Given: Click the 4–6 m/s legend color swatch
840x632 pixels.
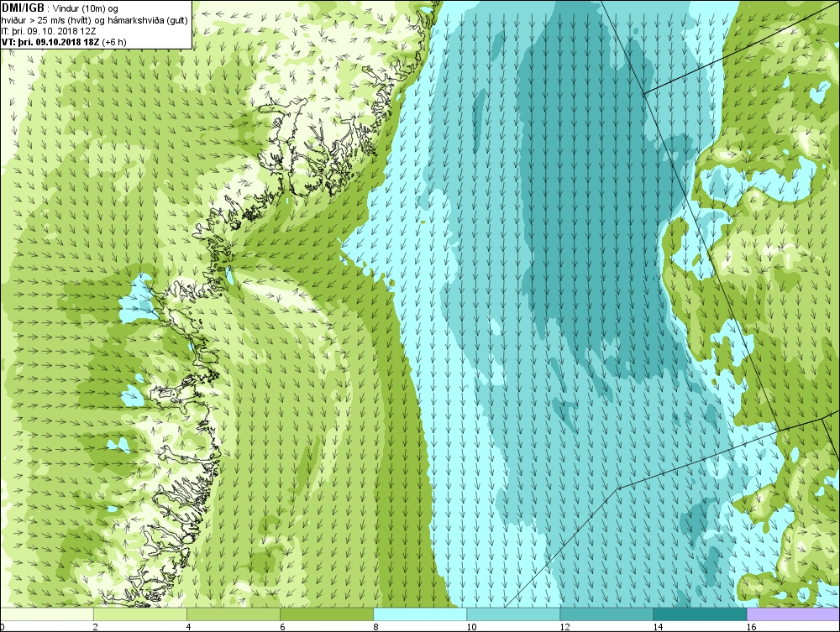Looking at the screenshot, I should pyautogui.click(x=234, y=614).
